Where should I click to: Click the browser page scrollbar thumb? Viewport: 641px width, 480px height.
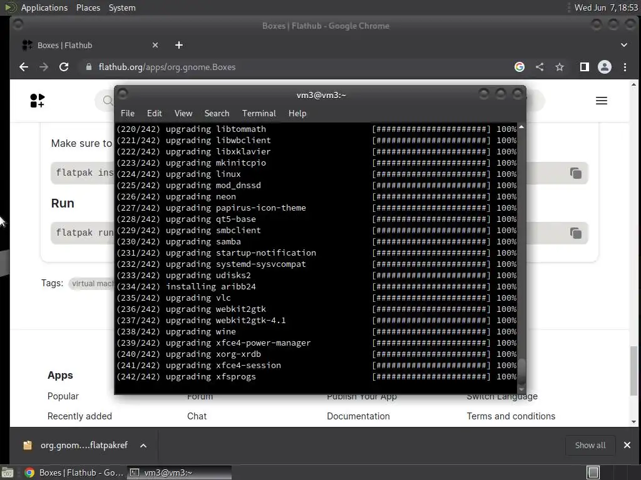pos(633,371)
